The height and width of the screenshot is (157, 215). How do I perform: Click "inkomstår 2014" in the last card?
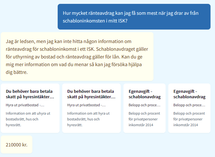[x=186, y=125]
